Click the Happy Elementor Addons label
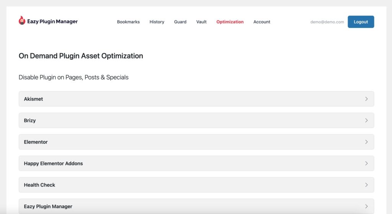Image resolution: width=392 pixels, height=214 pixels. pos(53,163)
